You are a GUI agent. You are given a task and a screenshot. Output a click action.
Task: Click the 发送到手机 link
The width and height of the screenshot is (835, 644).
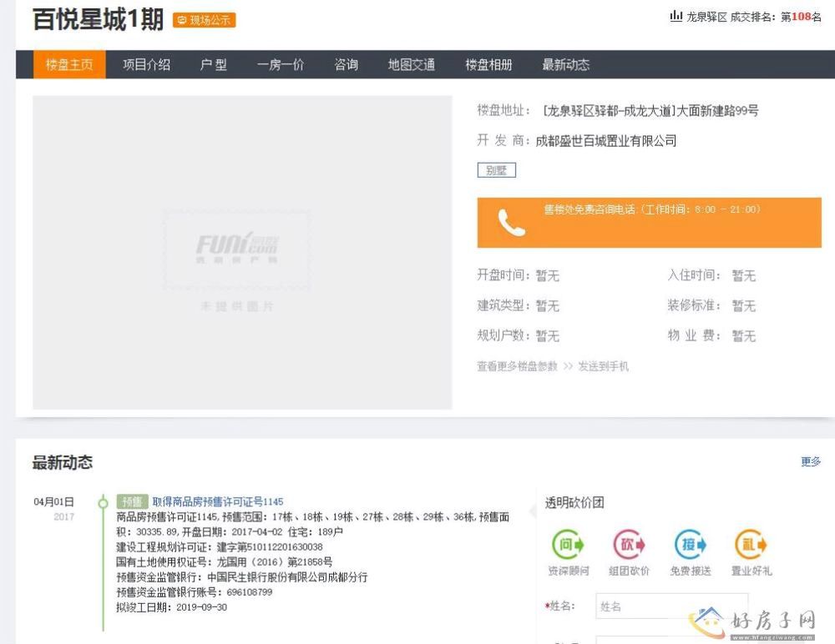604,366
